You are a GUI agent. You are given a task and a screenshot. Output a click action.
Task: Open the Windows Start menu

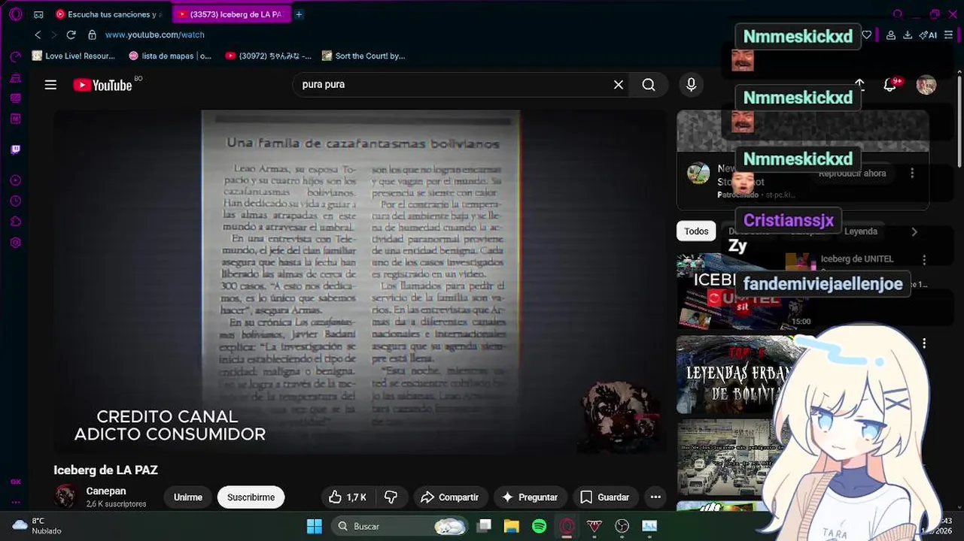point(315,526)
